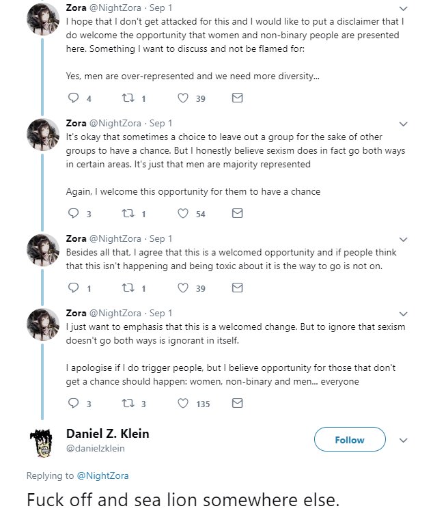Send first tweet via direct message envelope
This screenshot has width=433, height=513.
238,98
